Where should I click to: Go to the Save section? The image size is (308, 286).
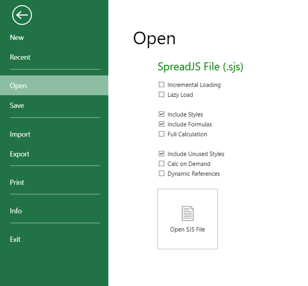click(x=17, y=105)
